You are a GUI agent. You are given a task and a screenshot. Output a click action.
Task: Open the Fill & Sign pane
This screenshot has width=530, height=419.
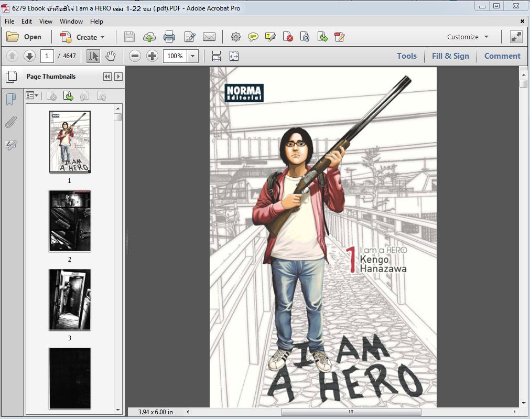pos(450,56)
